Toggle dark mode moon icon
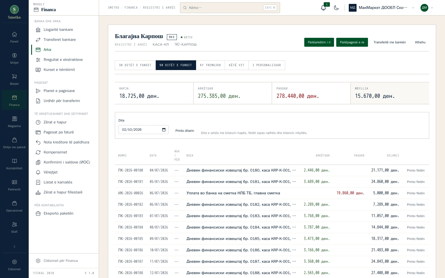The width and height of the screenshot is (445, 278). [x=336, y=8]
